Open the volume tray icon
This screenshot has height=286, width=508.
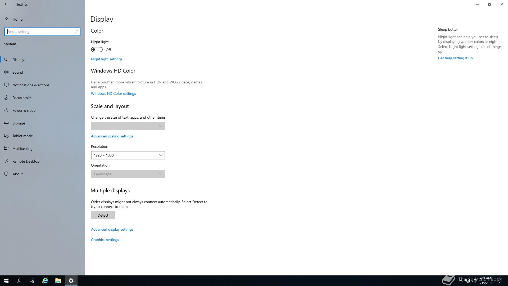pyautogui.click(x=474, y=281)
